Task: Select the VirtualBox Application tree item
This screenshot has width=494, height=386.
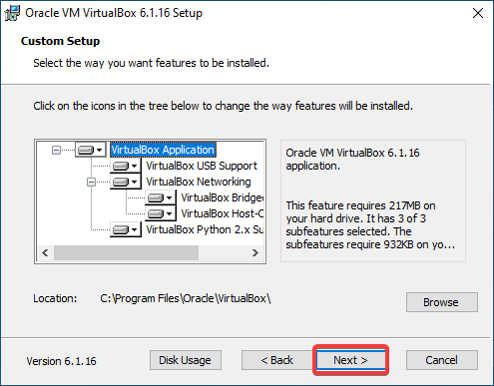Action: 163,150
